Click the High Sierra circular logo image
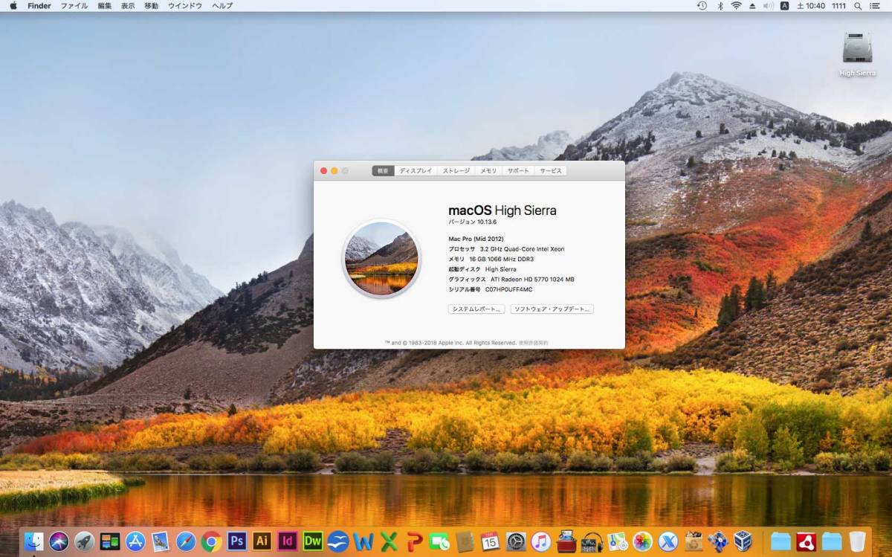This screenshot has width=892, height=557. [381, 258]
